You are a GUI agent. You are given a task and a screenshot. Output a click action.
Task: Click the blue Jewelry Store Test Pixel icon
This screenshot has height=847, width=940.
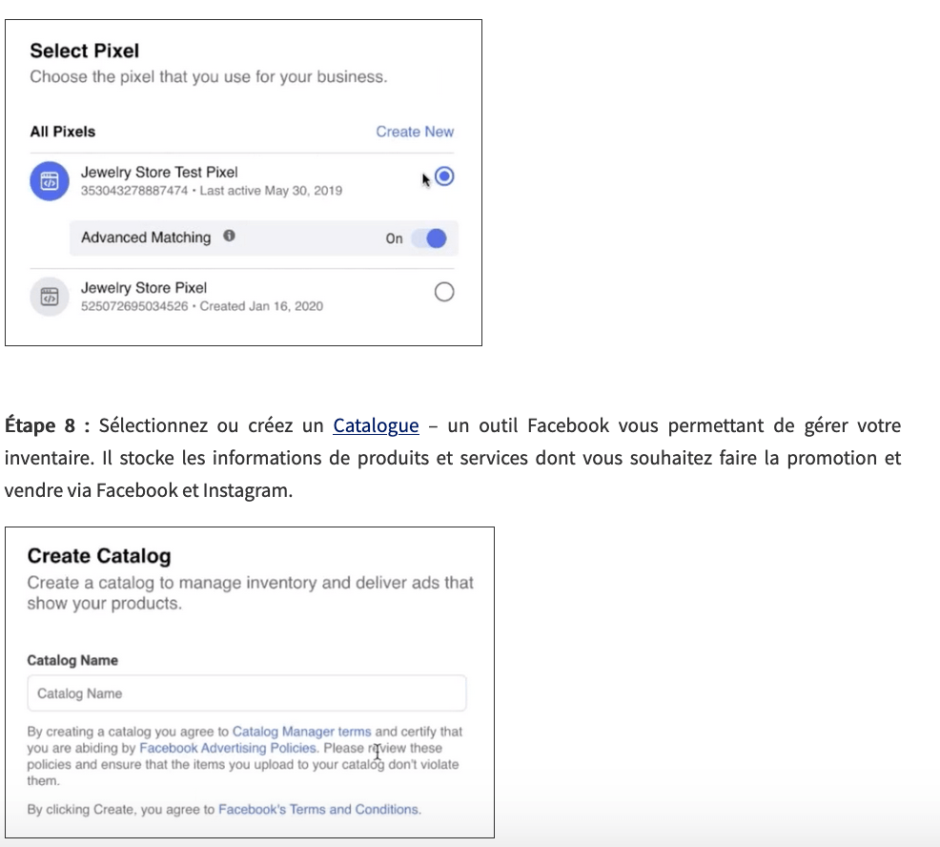click(x=49, y=181)
